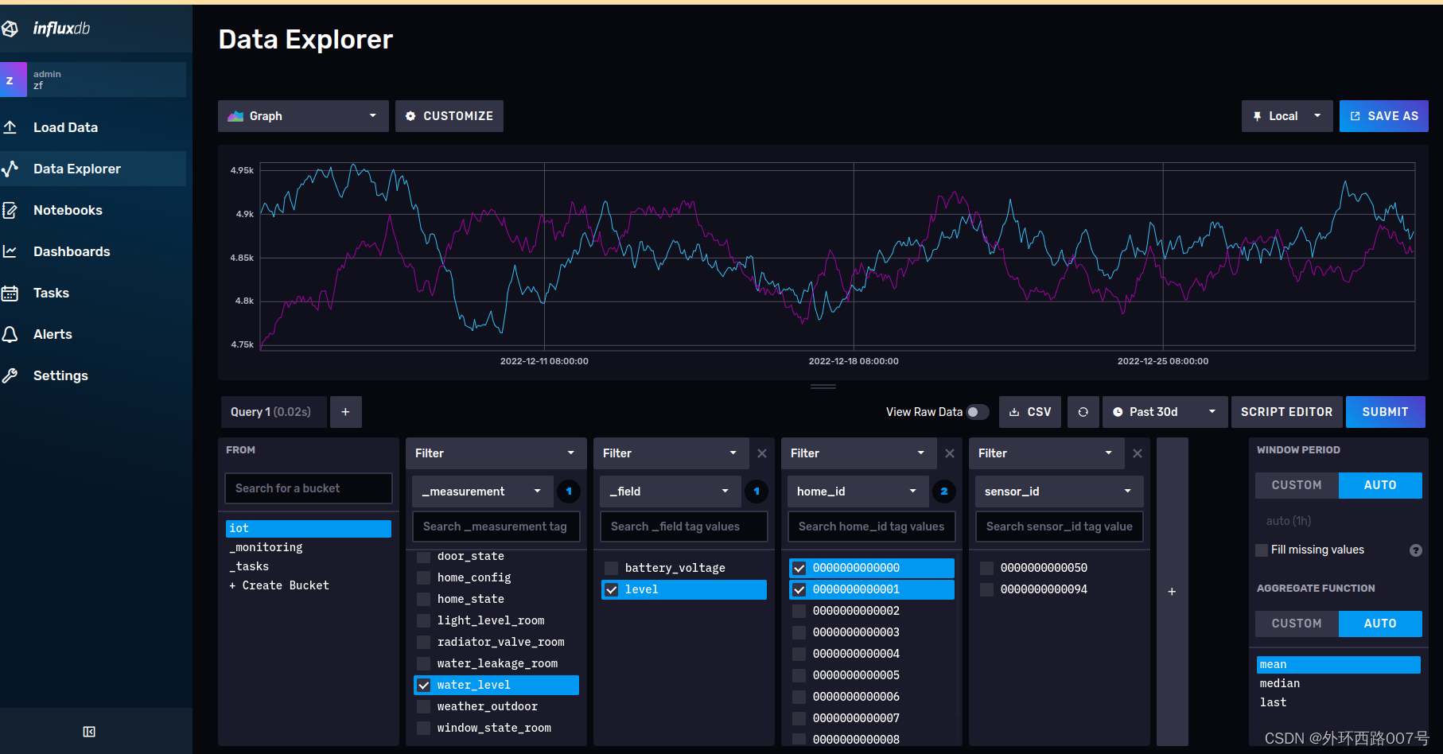Add a new query tab
This screenshot has width=1443, height=754.
tap(345, 412)
